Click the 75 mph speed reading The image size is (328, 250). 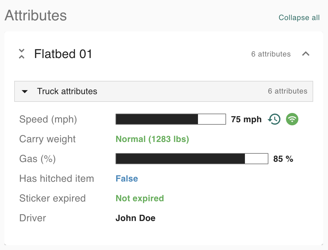point(246,119)
